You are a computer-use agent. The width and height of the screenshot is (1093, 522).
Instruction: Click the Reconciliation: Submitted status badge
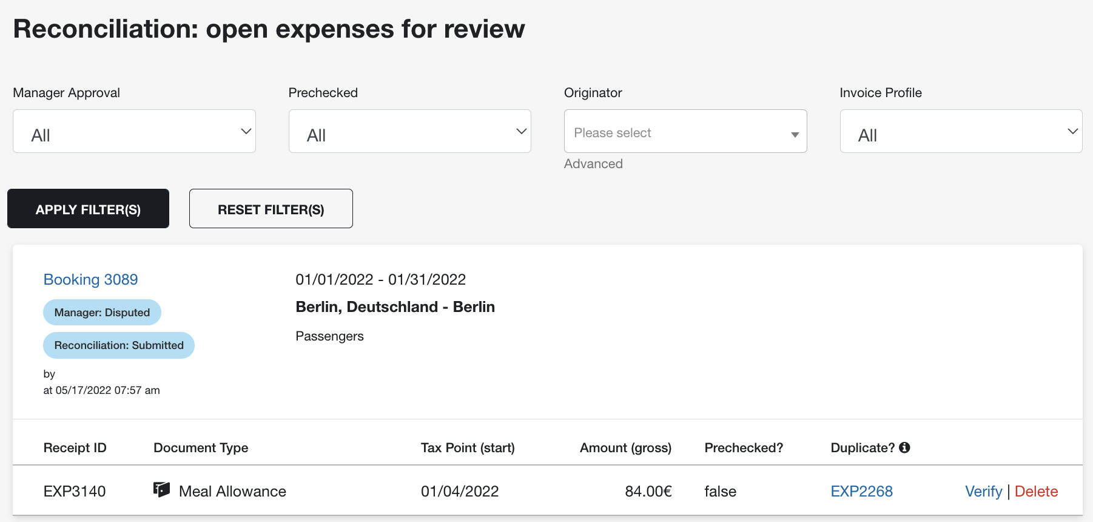119,345
